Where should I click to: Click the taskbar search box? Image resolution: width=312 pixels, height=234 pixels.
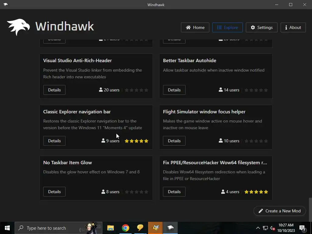(x=58, y=228)
